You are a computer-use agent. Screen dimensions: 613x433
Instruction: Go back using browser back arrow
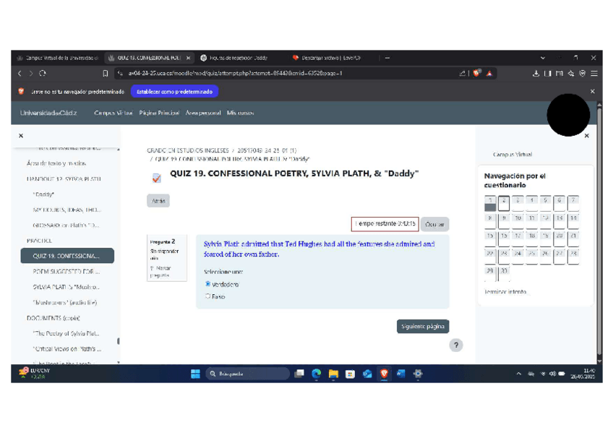coord(20,73)
